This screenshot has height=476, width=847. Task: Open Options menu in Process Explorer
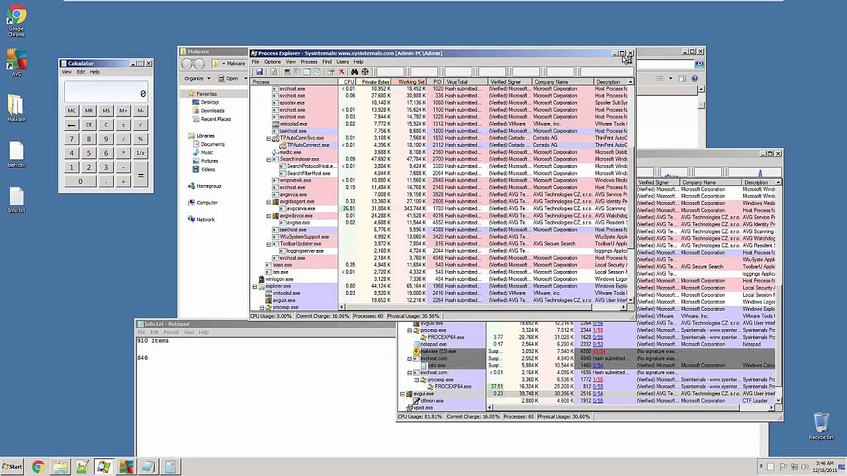pos(273,62)
